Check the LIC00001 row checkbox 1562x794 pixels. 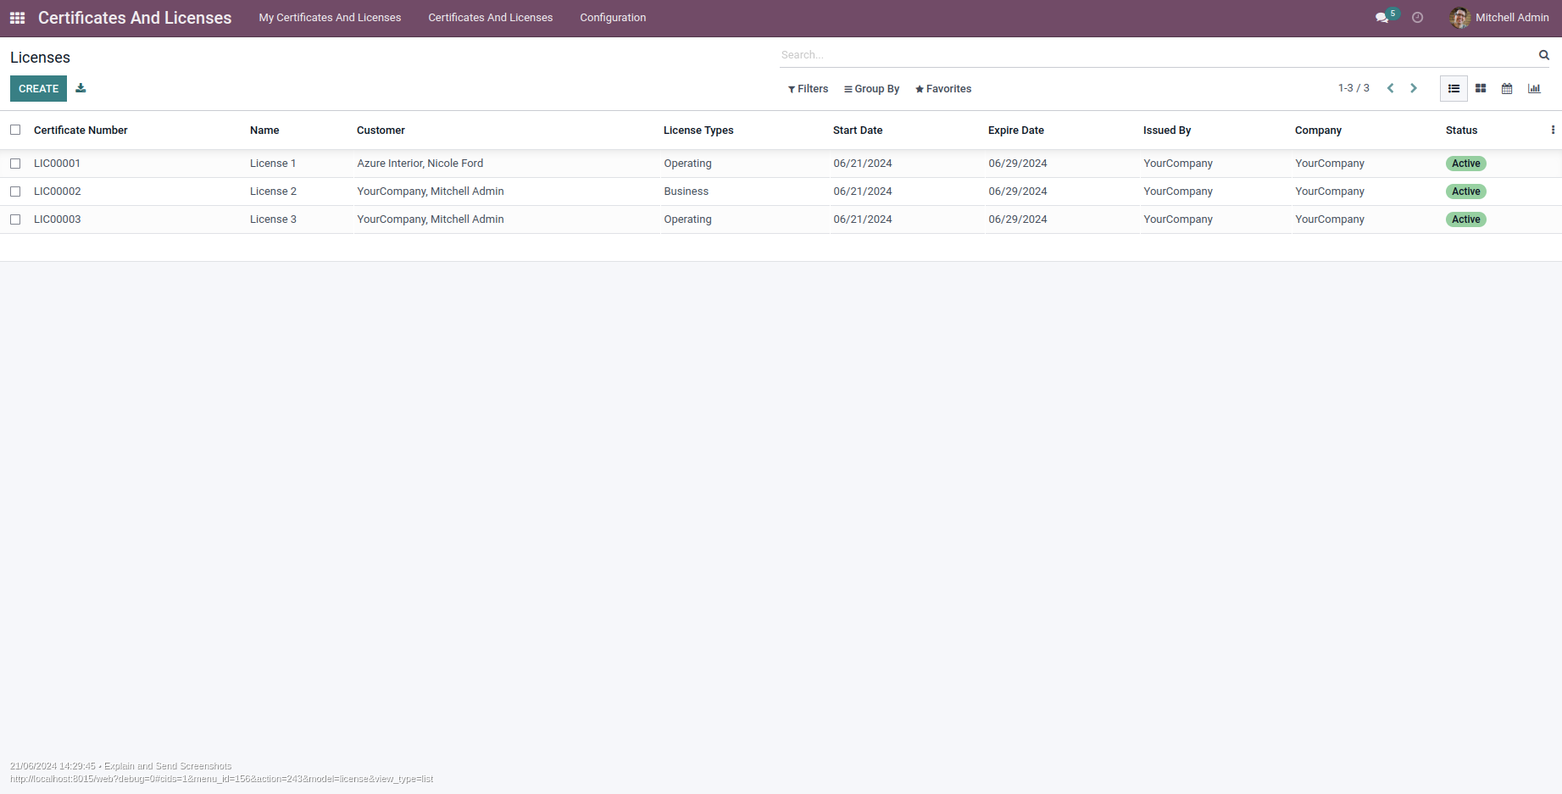click(15, 164)
